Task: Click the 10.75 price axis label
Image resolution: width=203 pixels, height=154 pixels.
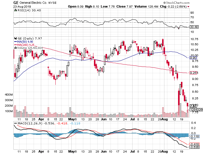Action: 194,39
